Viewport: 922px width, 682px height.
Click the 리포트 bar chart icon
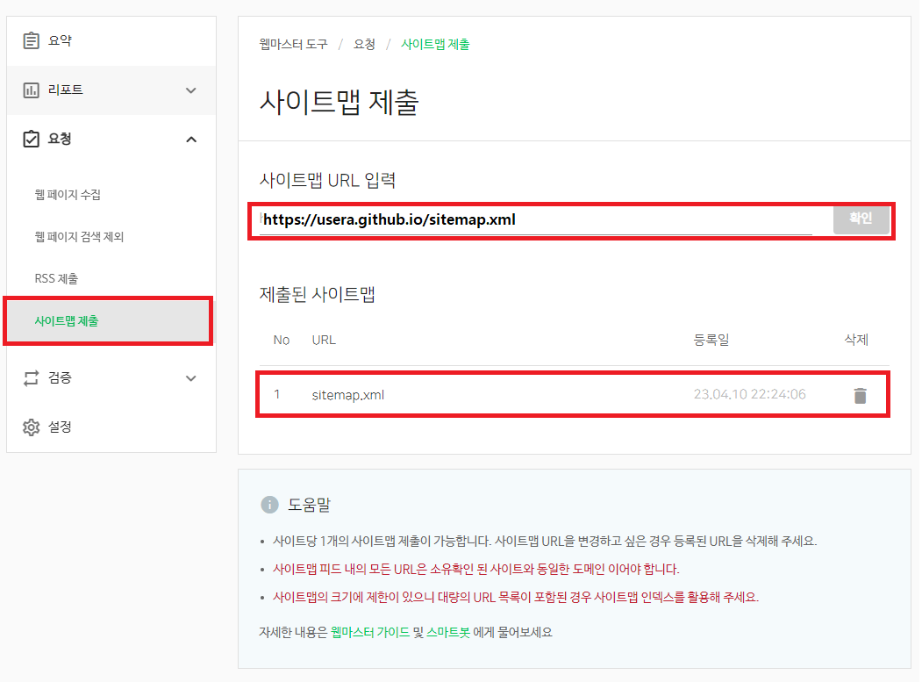(x=32, y=90)
